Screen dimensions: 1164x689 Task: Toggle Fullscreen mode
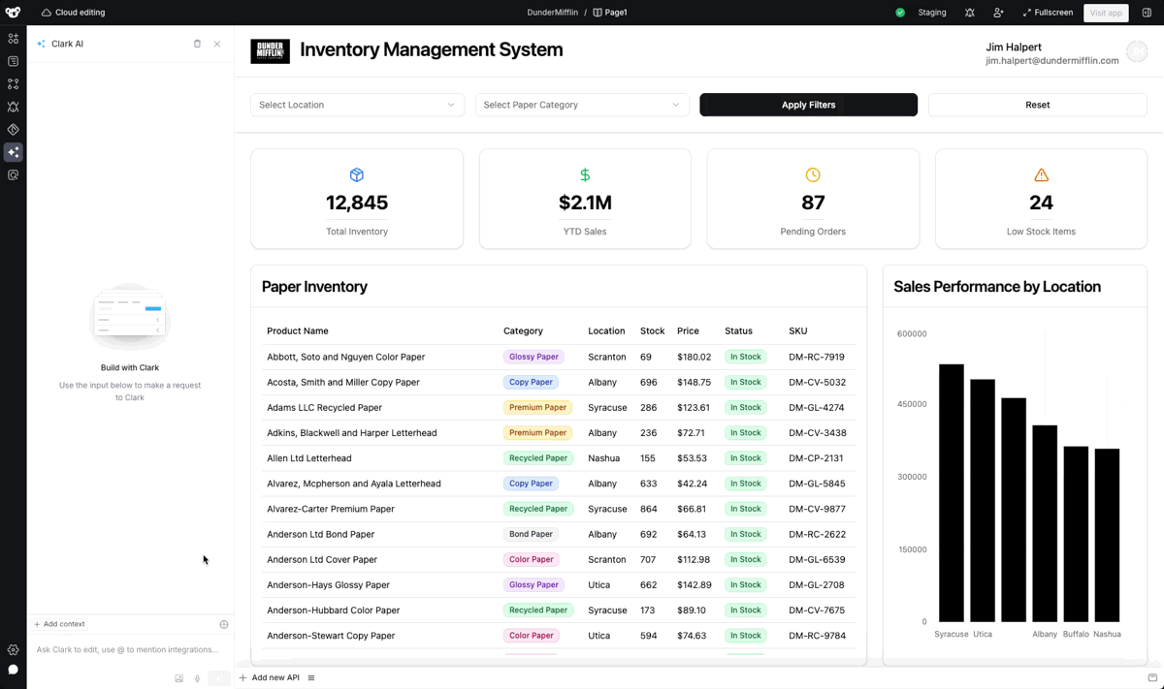pos(1048,13)
